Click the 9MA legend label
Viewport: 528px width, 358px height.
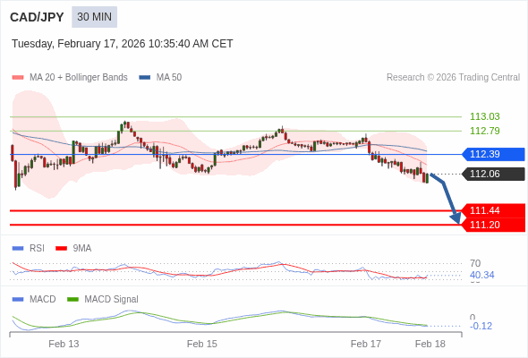click(82, 248)
